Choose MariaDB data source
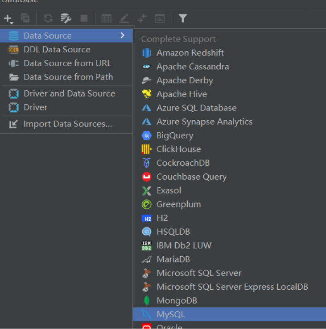The width and height of the screenshot is (326, 329). coord(229,259)
